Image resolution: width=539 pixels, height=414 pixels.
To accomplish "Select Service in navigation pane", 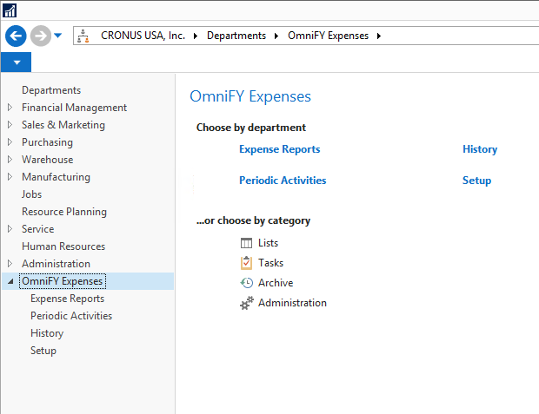I will (x=37, y=228).
